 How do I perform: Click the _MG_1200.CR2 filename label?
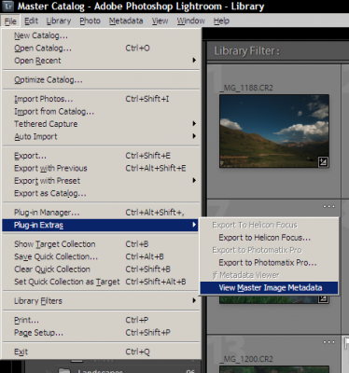pos(246,359)
